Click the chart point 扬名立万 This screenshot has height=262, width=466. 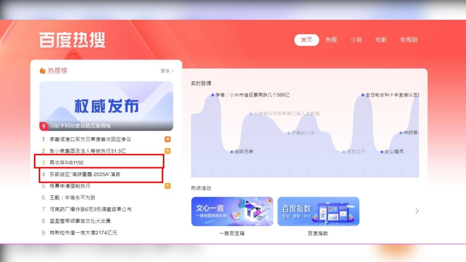pyautogui.click(x=344, y=152)
